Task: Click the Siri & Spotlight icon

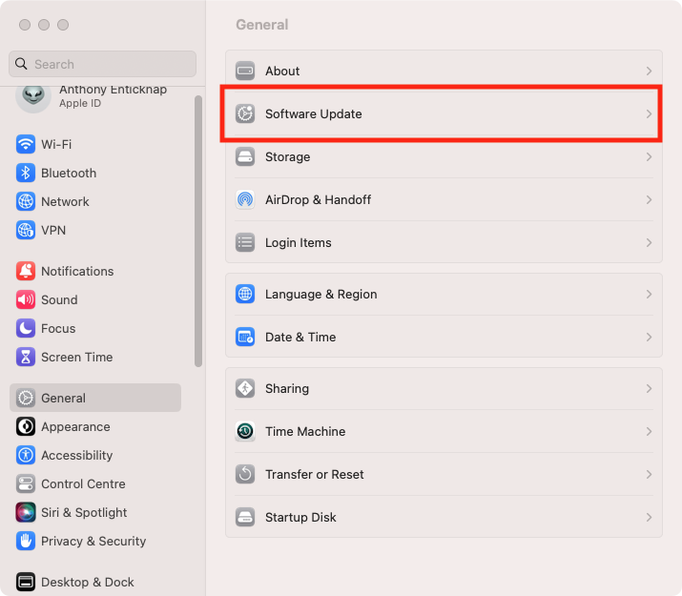Action: pyautogui.click(x=26, y=513)
